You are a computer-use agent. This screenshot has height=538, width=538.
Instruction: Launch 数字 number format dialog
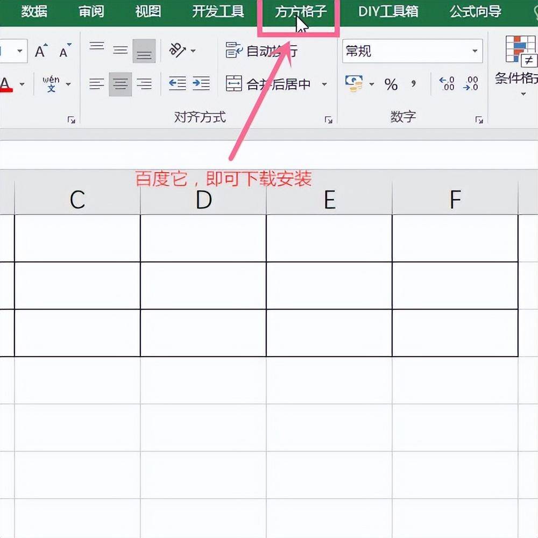click(x=479, y=120)
